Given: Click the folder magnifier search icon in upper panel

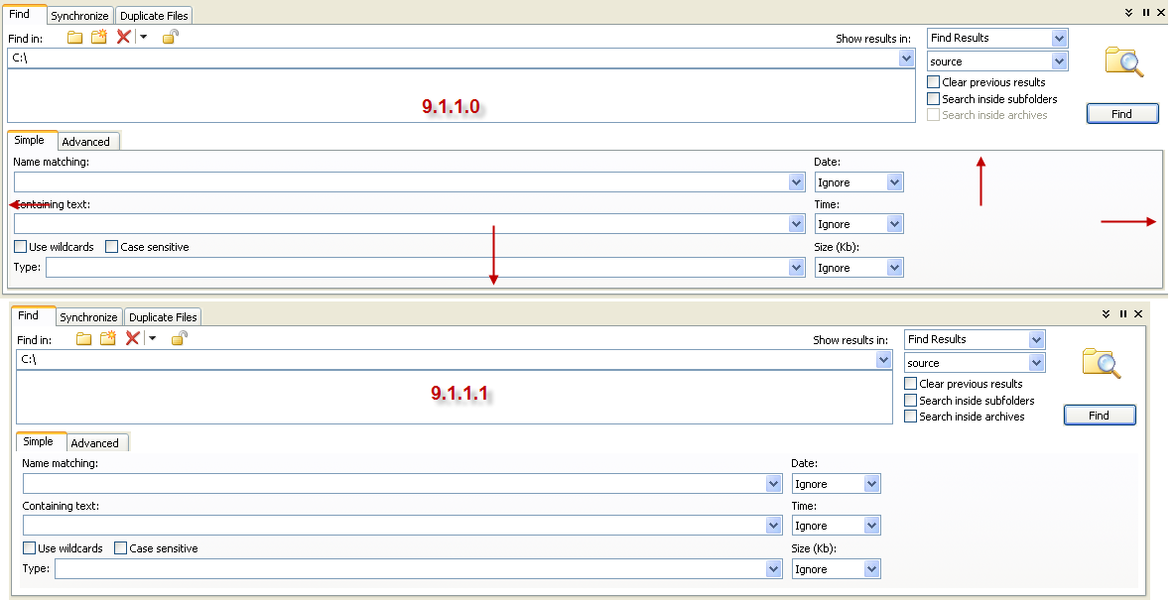Looking at the screenshot, I should [x=1123, y=61].
